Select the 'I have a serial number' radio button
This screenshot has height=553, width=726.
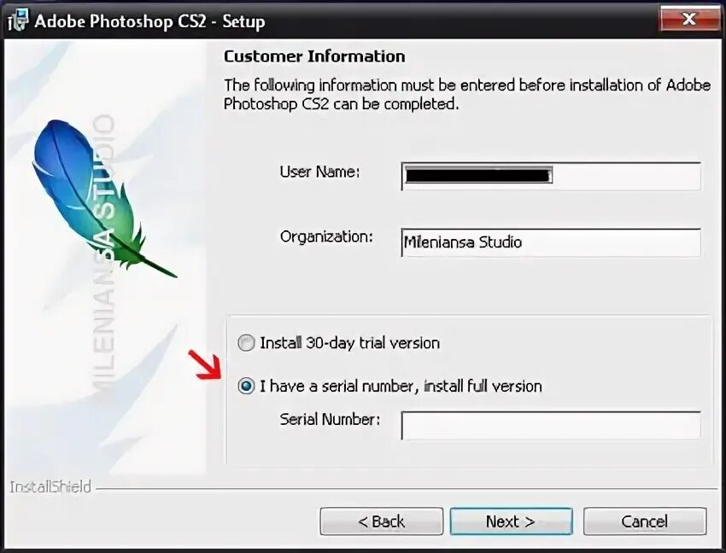click(246, 386)
